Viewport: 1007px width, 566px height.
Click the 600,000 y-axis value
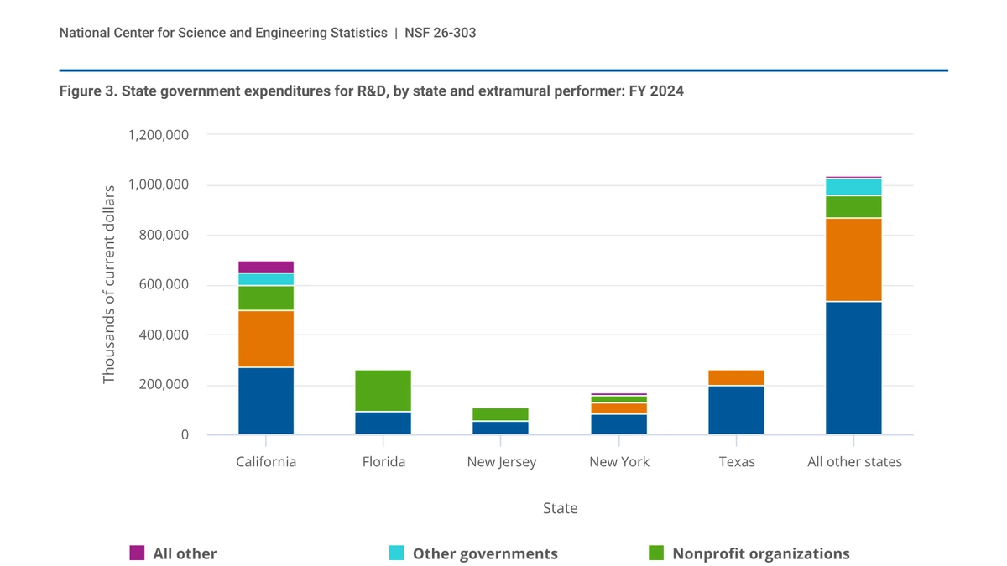(x=163, y=285)
